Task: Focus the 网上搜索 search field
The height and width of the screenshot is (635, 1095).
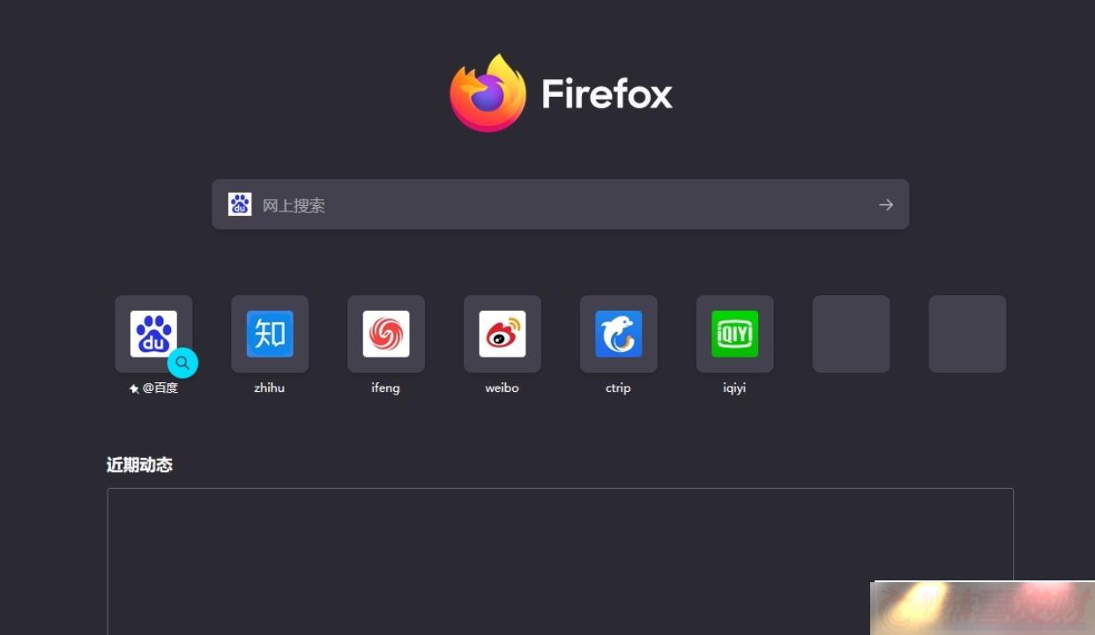Action: 561,204
